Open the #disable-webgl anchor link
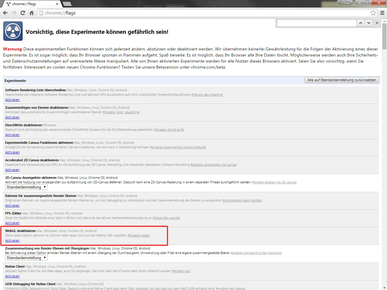Screen dimensions: 387x290 click(x=139, y=236)
